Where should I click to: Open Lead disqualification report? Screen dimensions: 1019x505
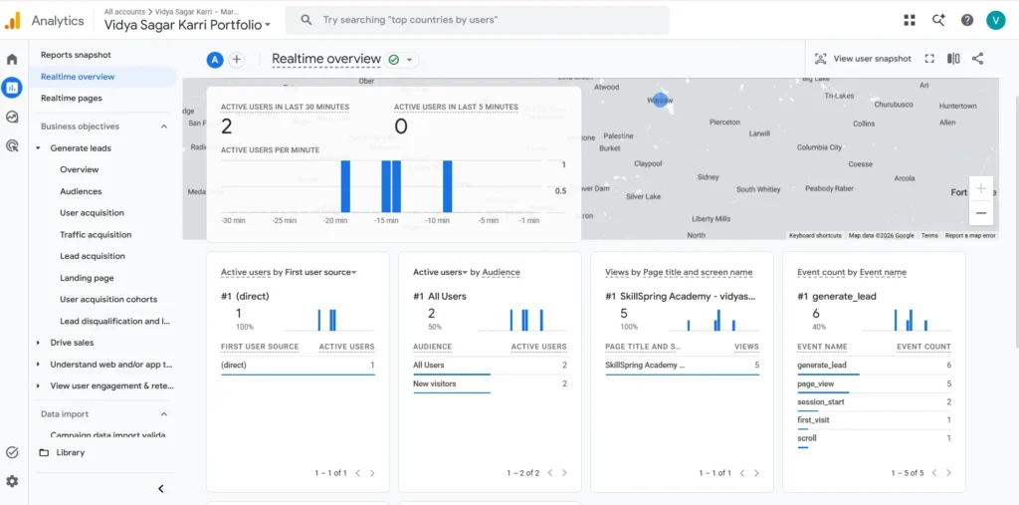(115, 321)
